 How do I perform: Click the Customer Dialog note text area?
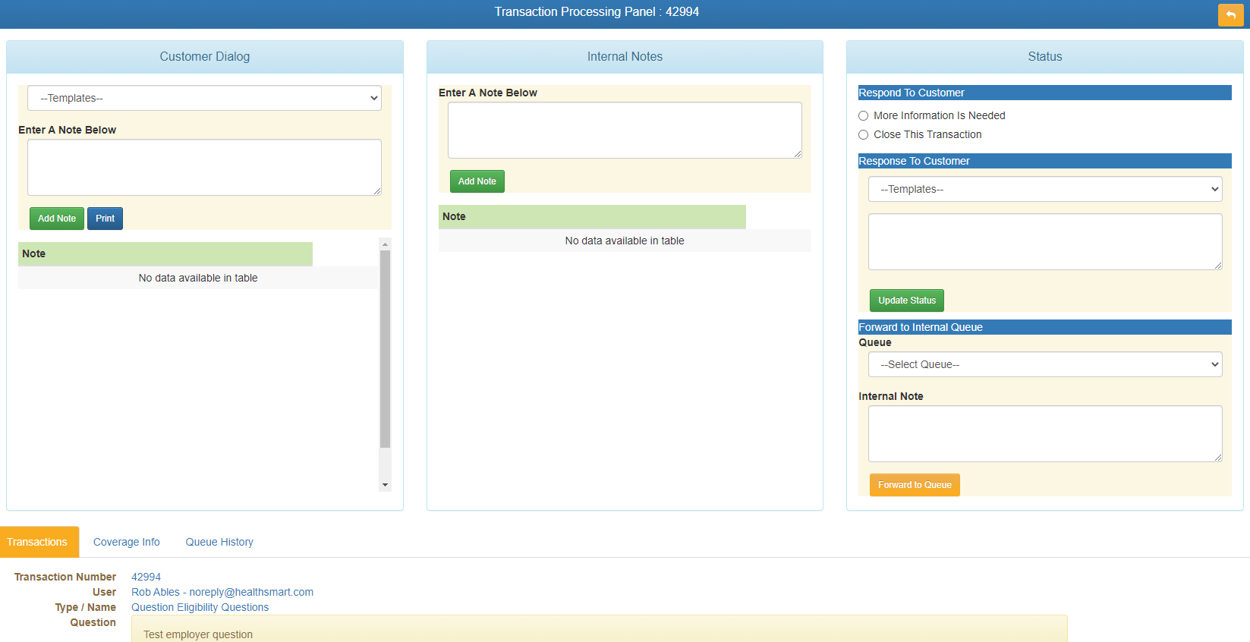point(204,167)
